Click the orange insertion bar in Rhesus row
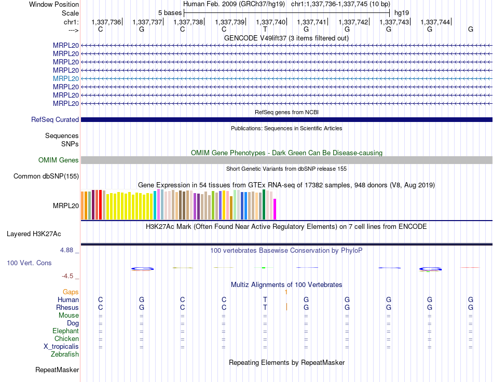The height and width of the screenshot is (382, 493). [x=286, y=307]
